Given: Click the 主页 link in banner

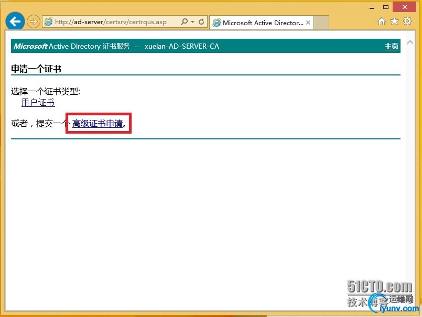Looking at the screenshot, I should [391, 46].
